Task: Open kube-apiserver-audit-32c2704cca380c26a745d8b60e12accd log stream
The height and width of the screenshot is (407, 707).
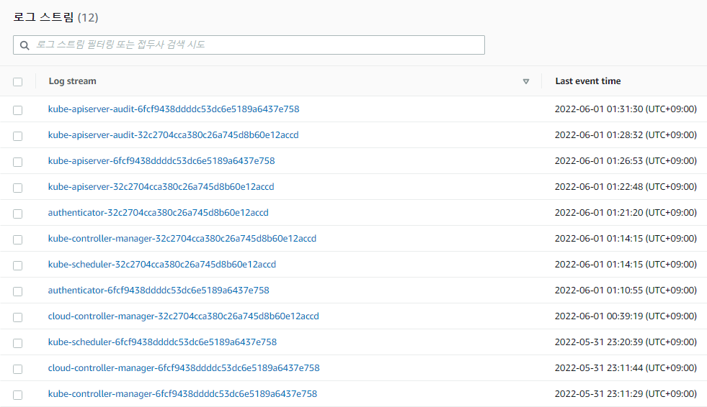Action: (x=173, y=135)
